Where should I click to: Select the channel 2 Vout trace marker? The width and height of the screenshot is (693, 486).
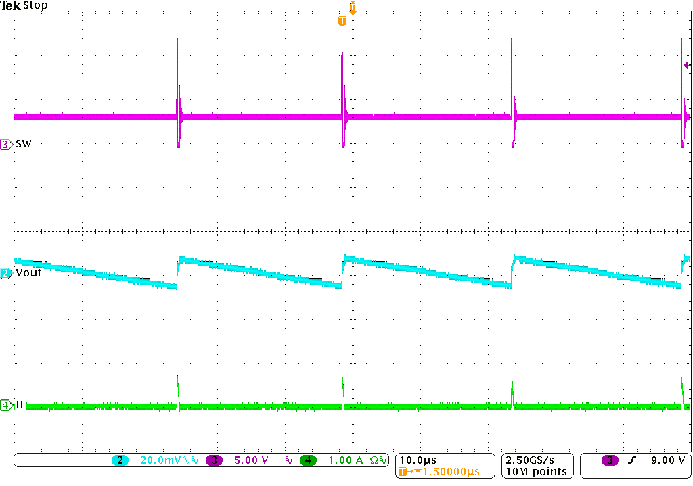(5, 272)
